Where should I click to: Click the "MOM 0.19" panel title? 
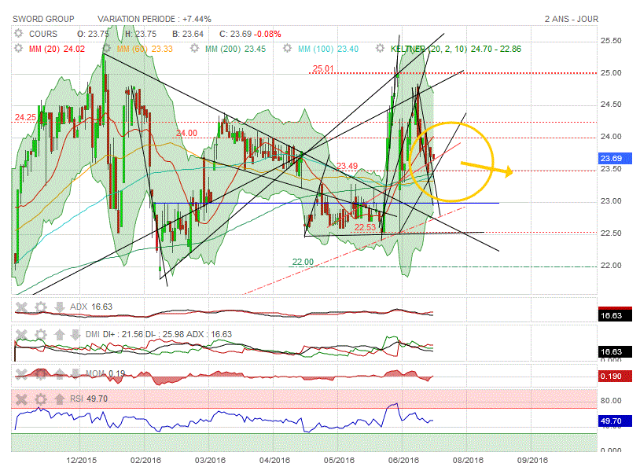click(x=105, y=373)
